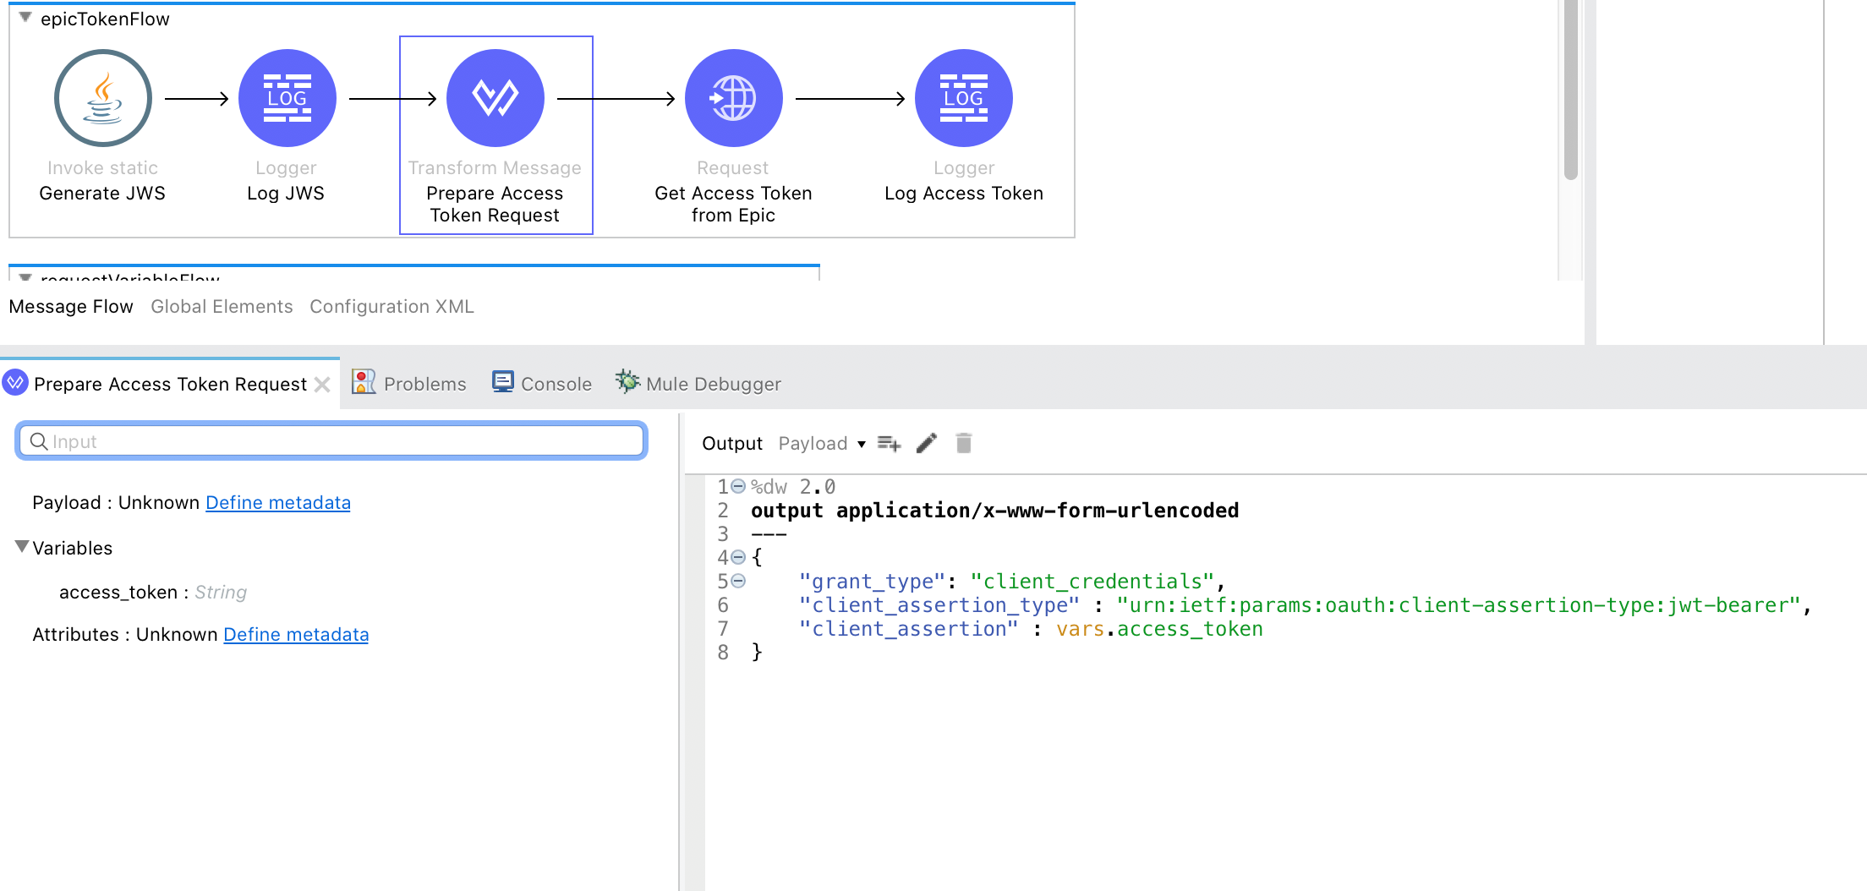Click the pencil edit target icon
Viewport: 1867px width, 891px height.
(x=927, y=443)
